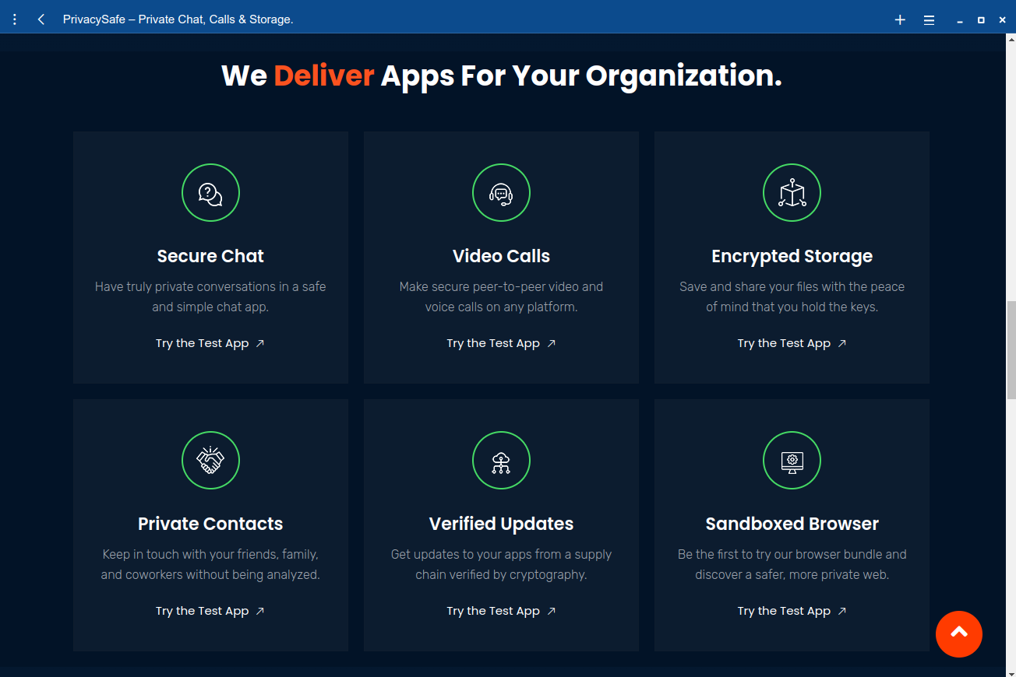Click the Verified Updates cloud icon

[501, 460]
